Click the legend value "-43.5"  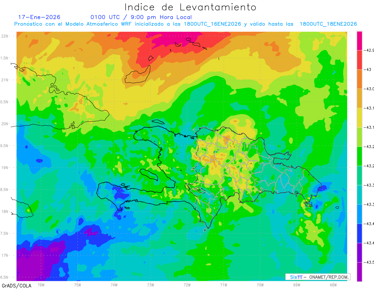click(370, 263)
